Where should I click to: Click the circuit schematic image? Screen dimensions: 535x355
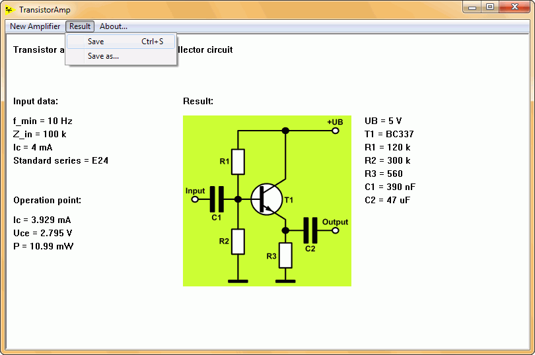click(267, 201)
